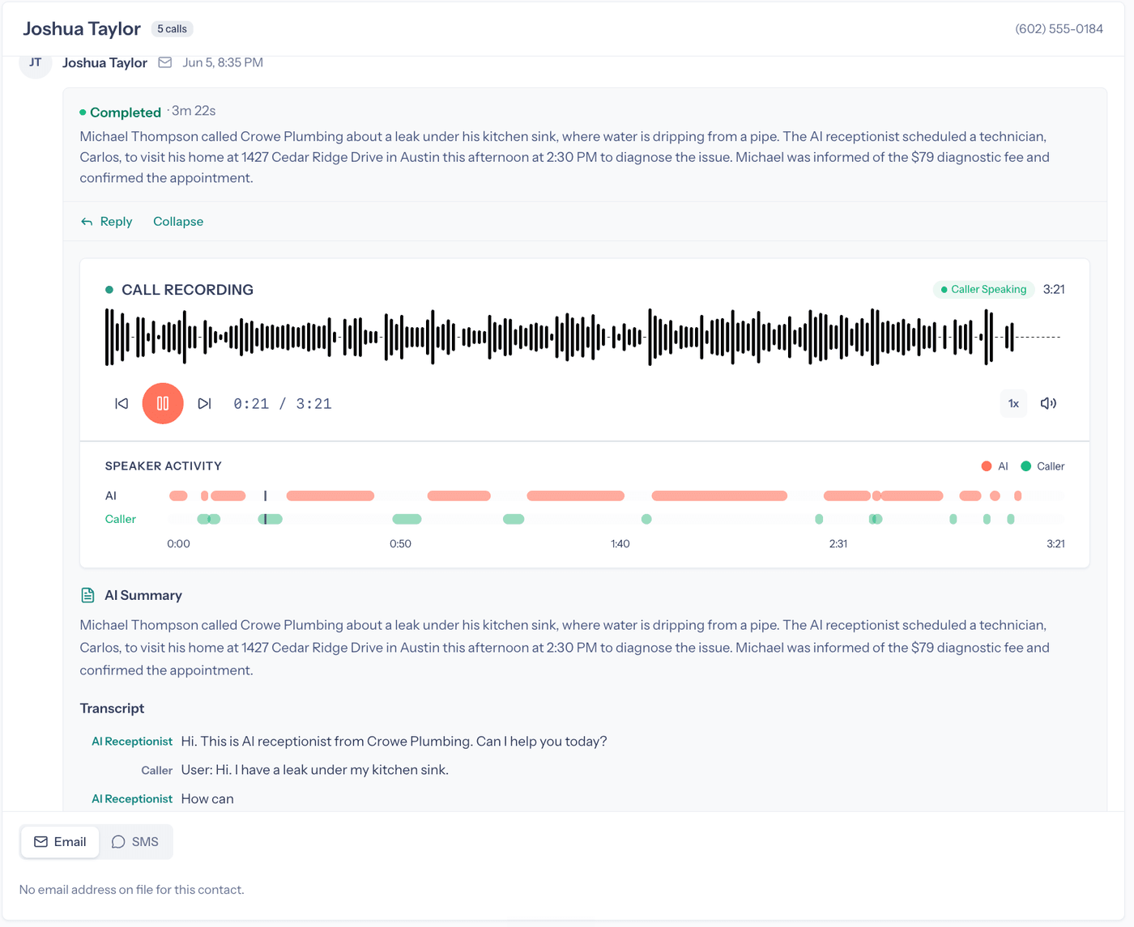Click the CALL RECORDING heading

[187, 290]
